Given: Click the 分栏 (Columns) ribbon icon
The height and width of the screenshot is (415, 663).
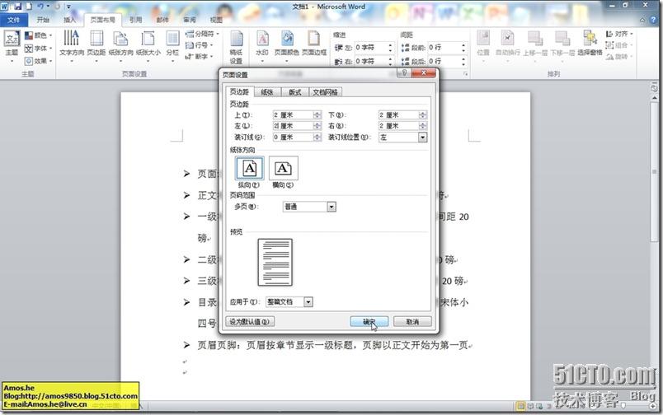Looking at the screenshot, I should (x=172, y=44).
